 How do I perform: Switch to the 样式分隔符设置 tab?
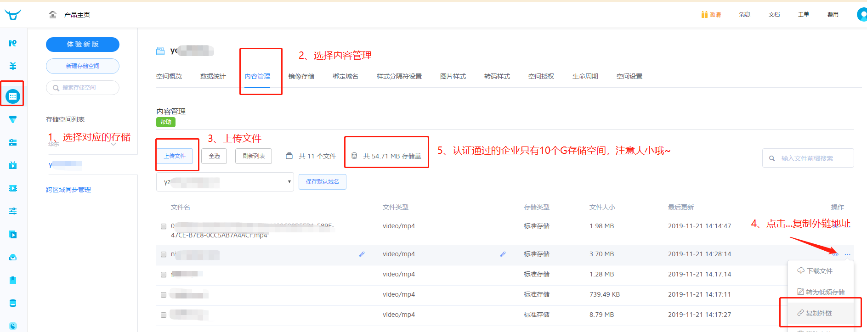(399, 76)
